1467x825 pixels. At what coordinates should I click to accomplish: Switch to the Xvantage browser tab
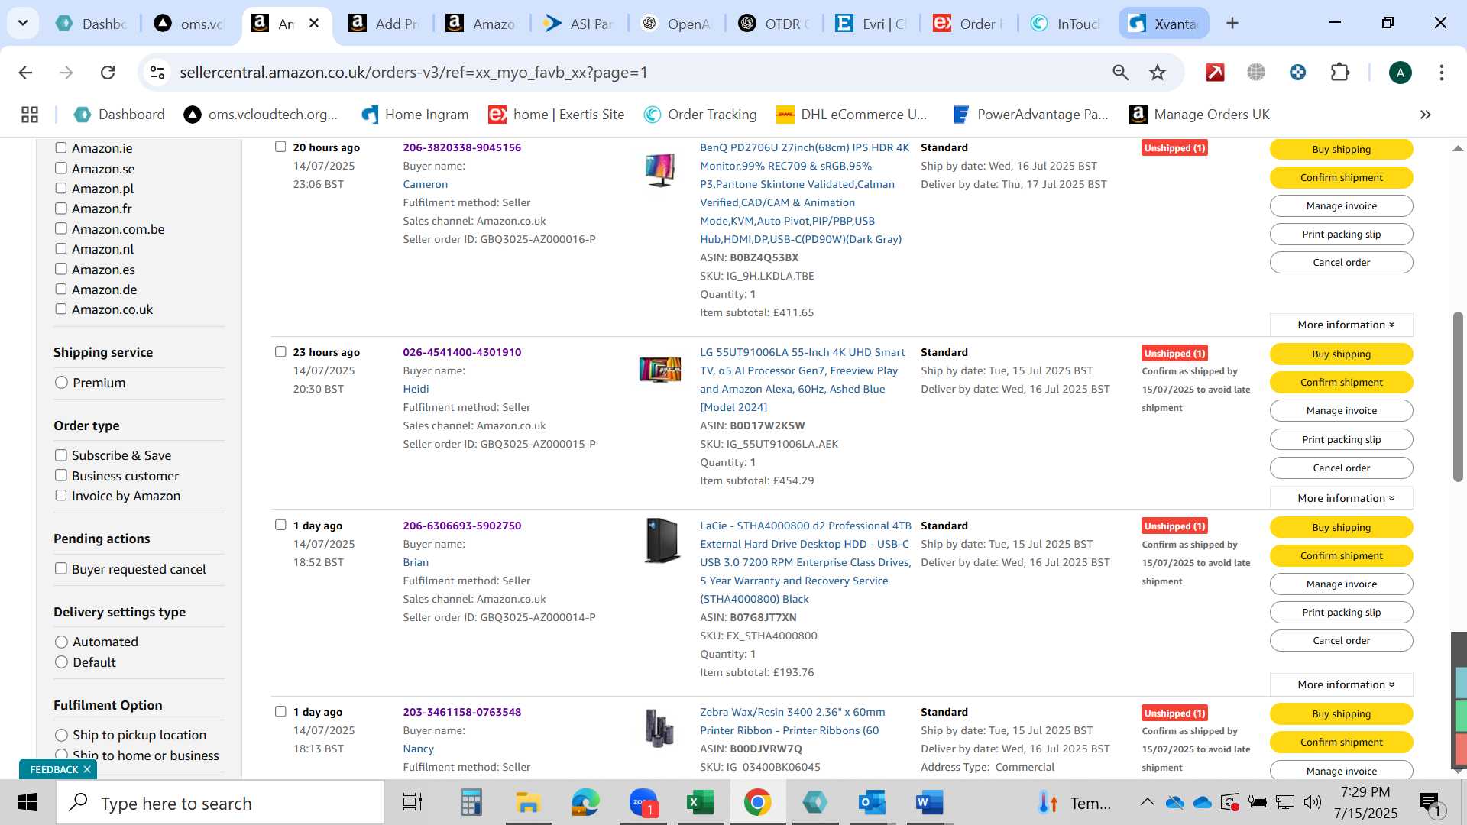tap(1164, 24)
